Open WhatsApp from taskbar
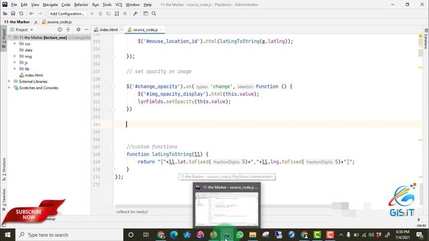The width and height of the screenshot is (429, 241). pos(240,235)
